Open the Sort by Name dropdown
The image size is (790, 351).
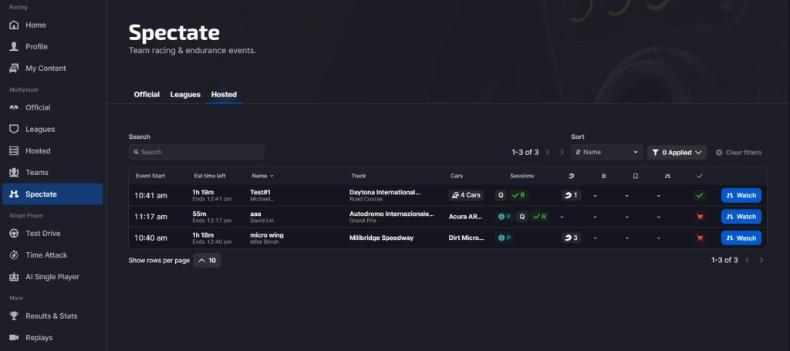[606, 152]
